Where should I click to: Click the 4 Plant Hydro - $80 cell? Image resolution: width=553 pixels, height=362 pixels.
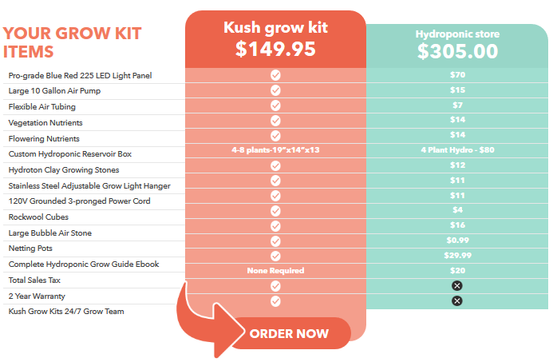457,150
